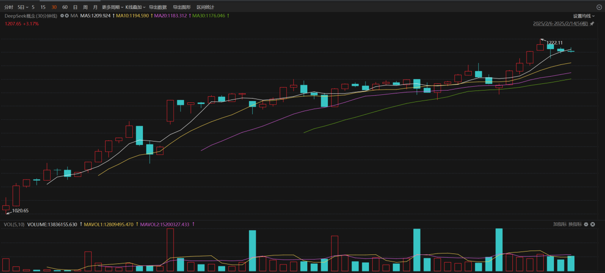Click the tallest cyan volume bar
This screenshot has width=605, height=273.
coord(499,250)
